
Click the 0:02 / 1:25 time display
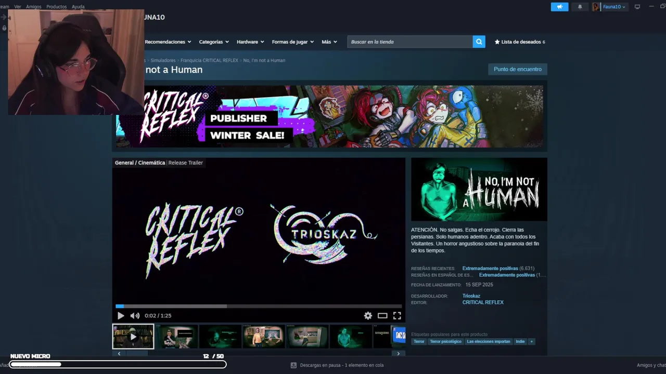(158, 315)
